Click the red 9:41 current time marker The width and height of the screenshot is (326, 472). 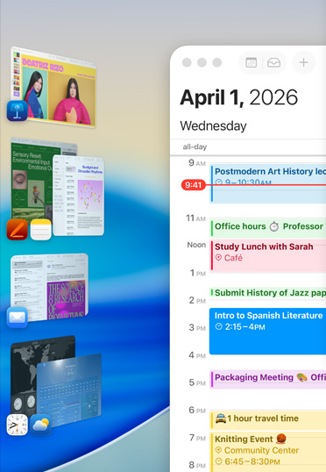coord(193,185)
